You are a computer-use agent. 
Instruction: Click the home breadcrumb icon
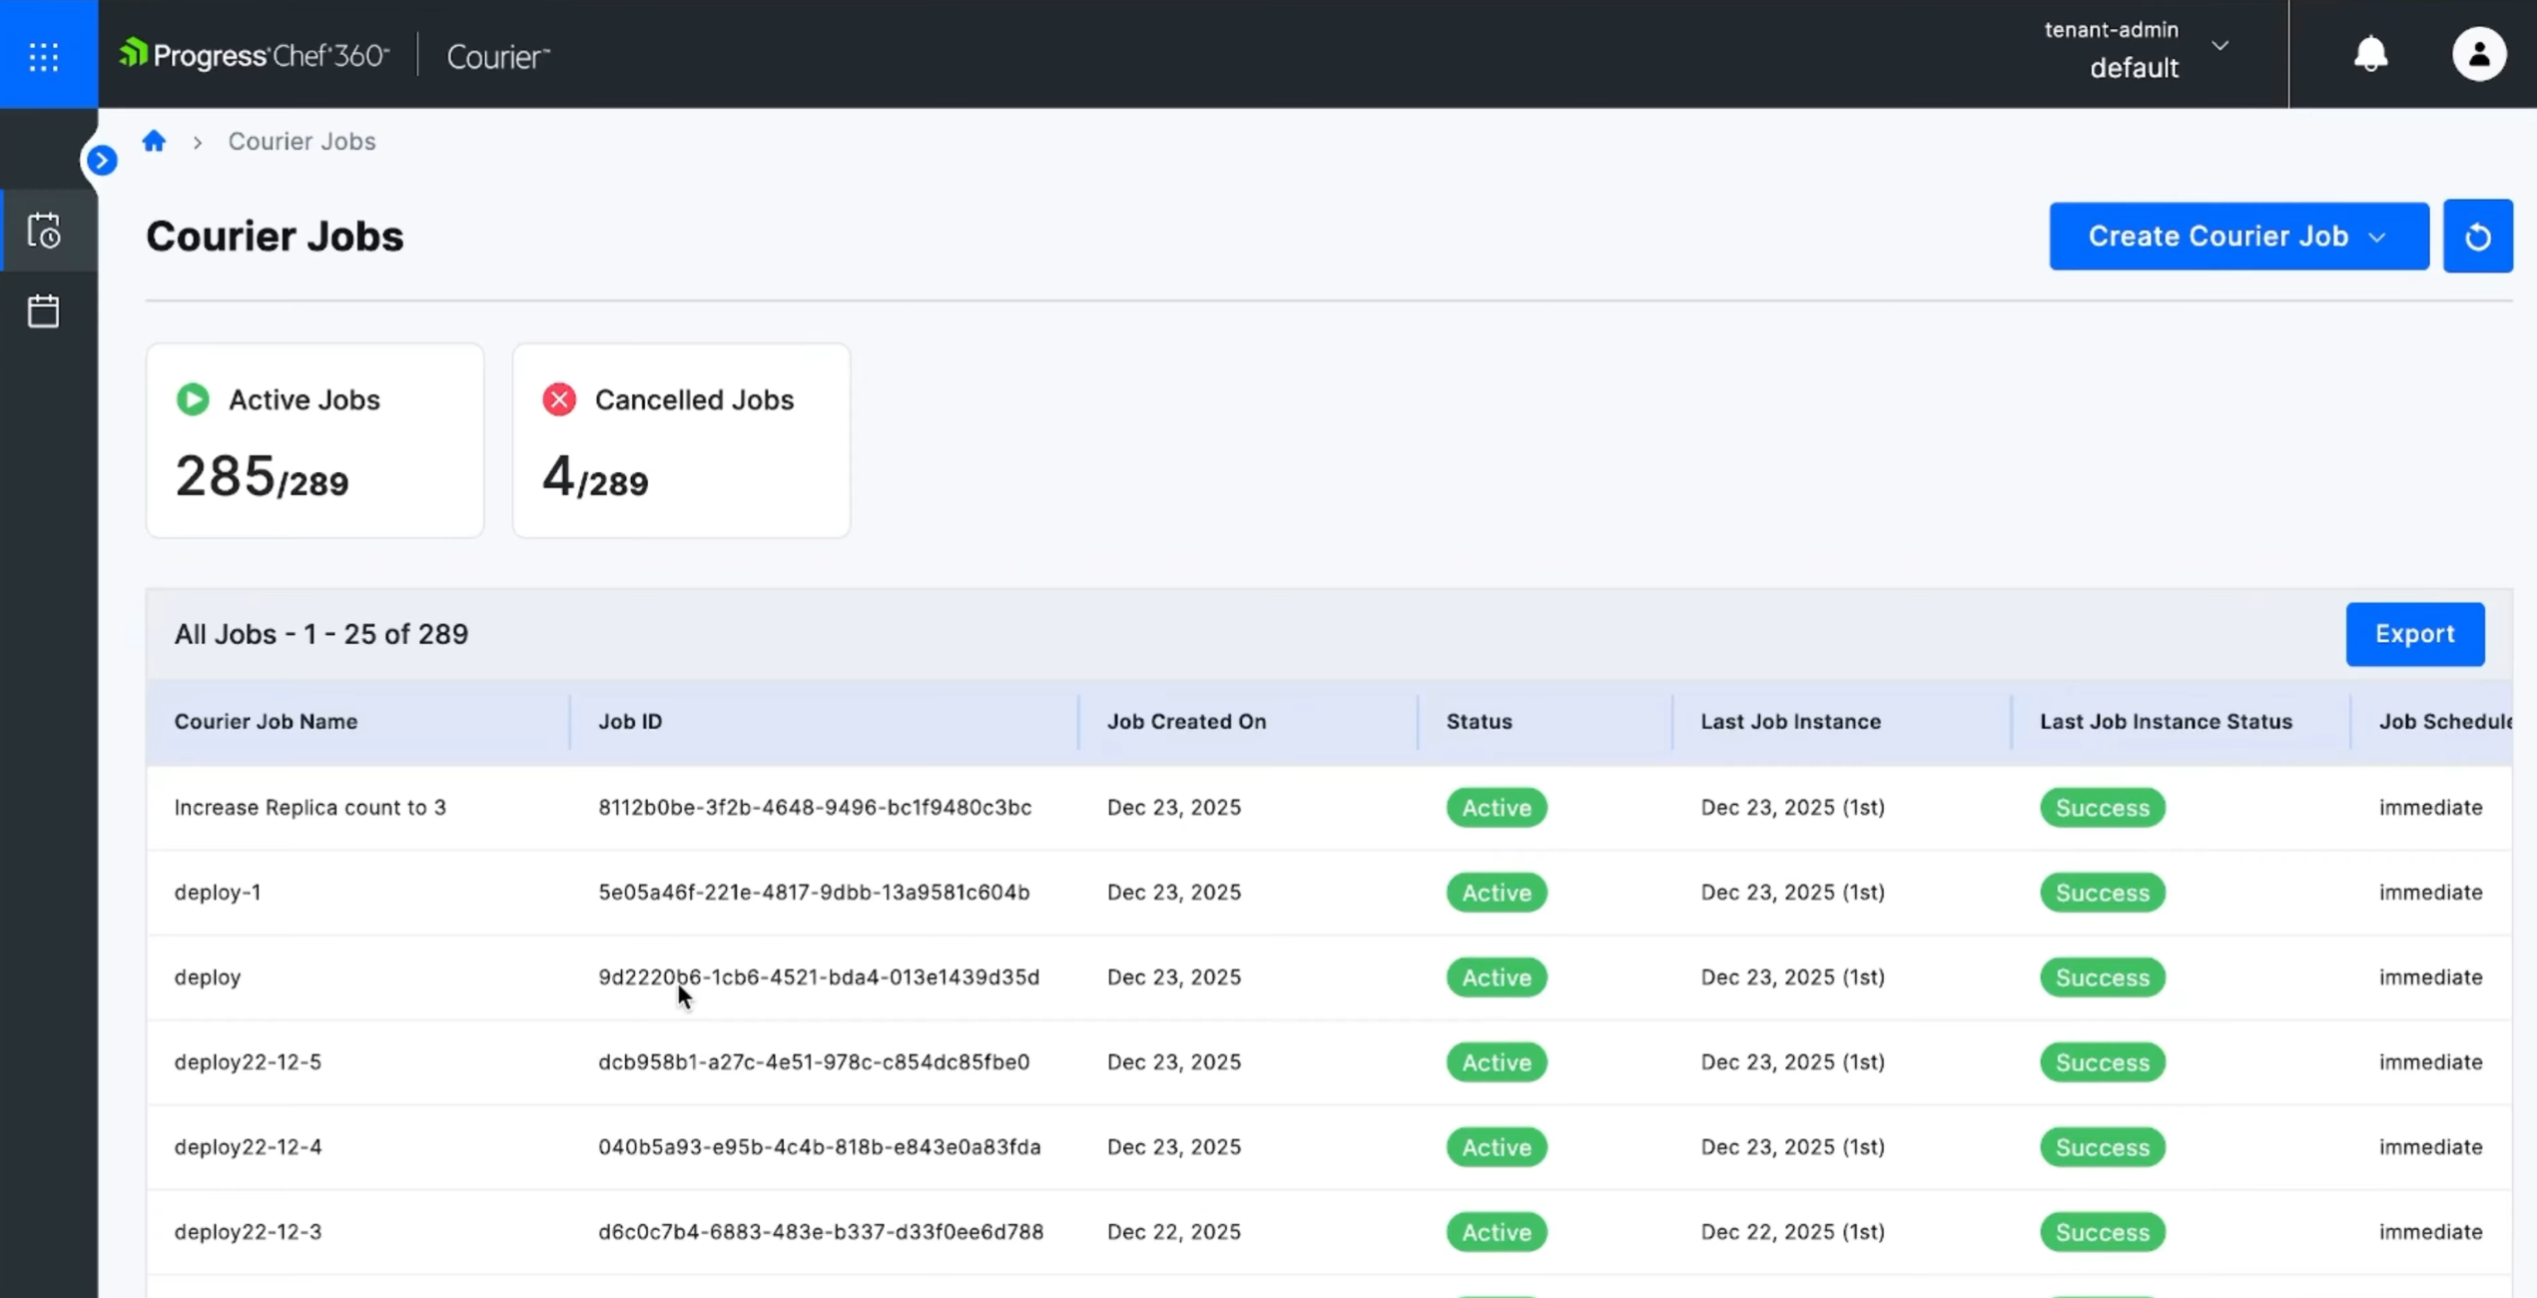[x=154, y=141]
